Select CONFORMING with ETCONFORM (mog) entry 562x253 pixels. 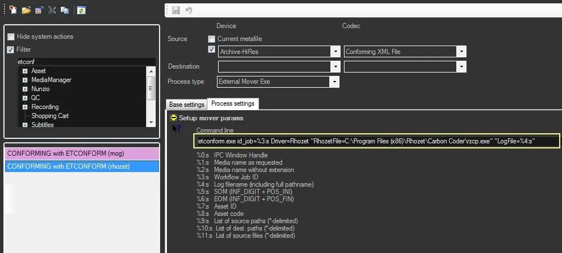[82, 152]
